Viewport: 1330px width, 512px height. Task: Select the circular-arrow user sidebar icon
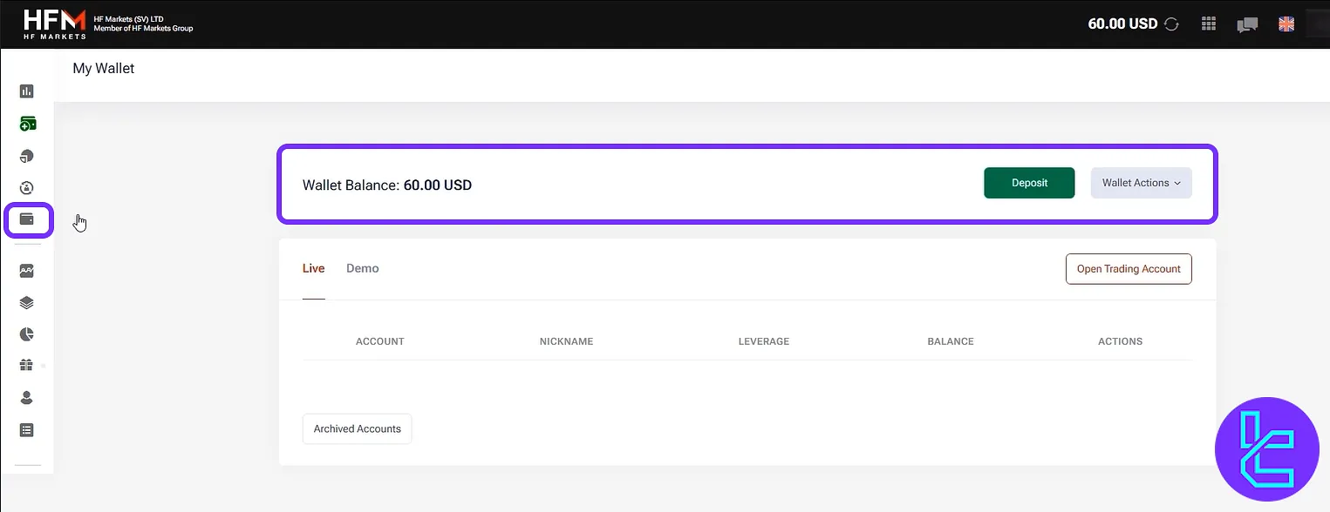[26, 188]
